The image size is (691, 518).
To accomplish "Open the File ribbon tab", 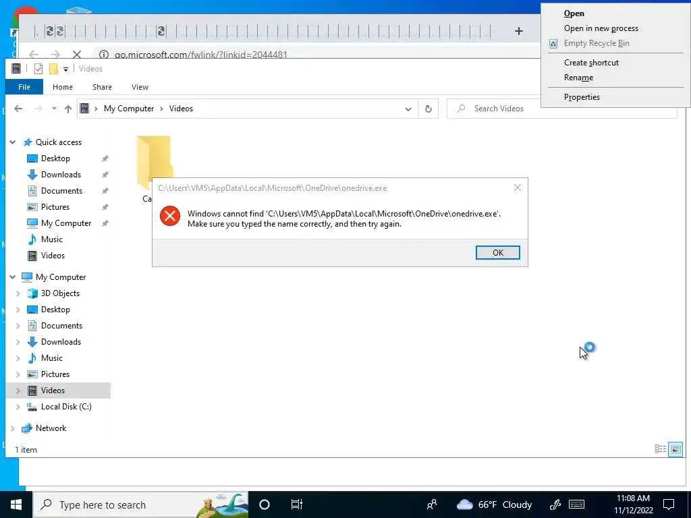I will pyautogui.click(x=24, y=87).
